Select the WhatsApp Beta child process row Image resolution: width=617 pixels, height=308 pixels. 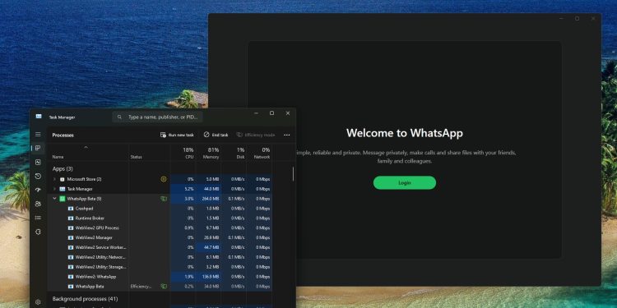point(160,287)
